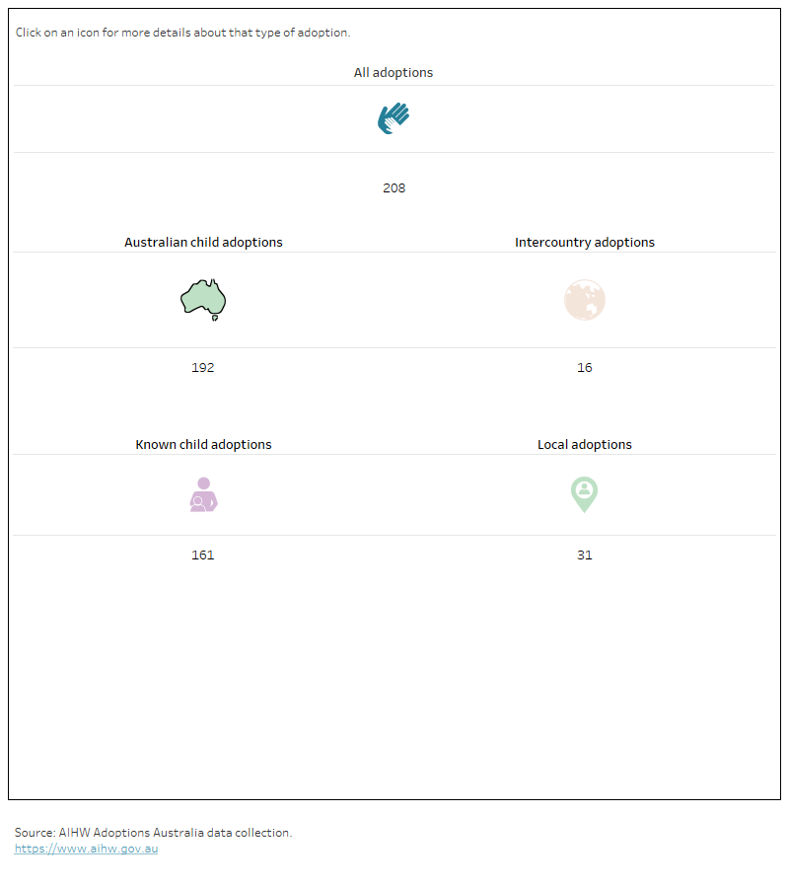Screen dimensions: 789x888
Task: Open Intercountry adoptions via the globe icon
Action: point(585,299)
